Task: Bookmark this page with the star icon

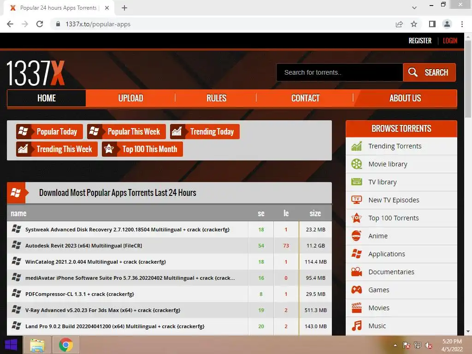Action: [x=414, y=24]
